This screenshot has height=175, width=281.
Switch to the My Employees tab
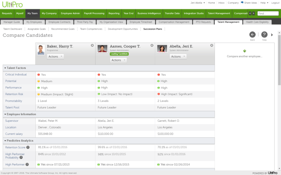pos(34,22)
